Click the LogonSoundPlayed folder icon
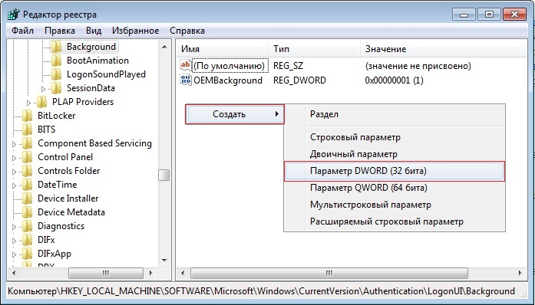This screenshot has height=305, width=535. 56,74
